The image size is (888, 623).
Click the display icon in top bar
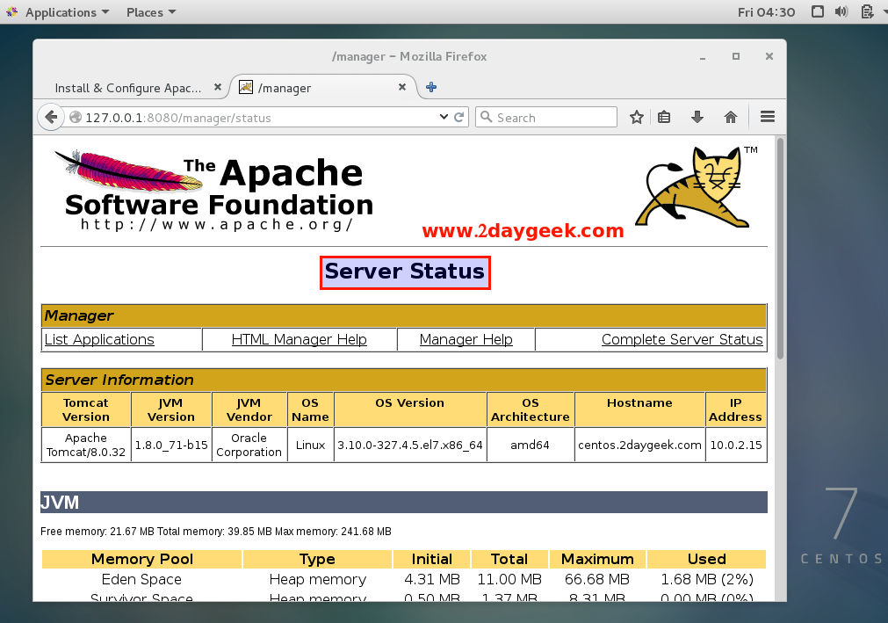pyautogui.click(x=817, y=12)
